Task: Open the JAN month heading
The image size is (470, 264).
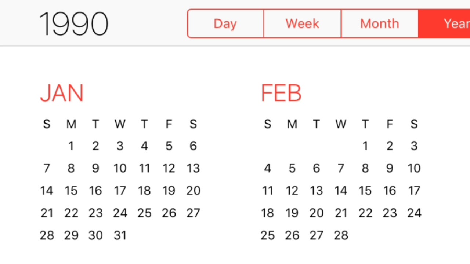Action: (62, 93)
